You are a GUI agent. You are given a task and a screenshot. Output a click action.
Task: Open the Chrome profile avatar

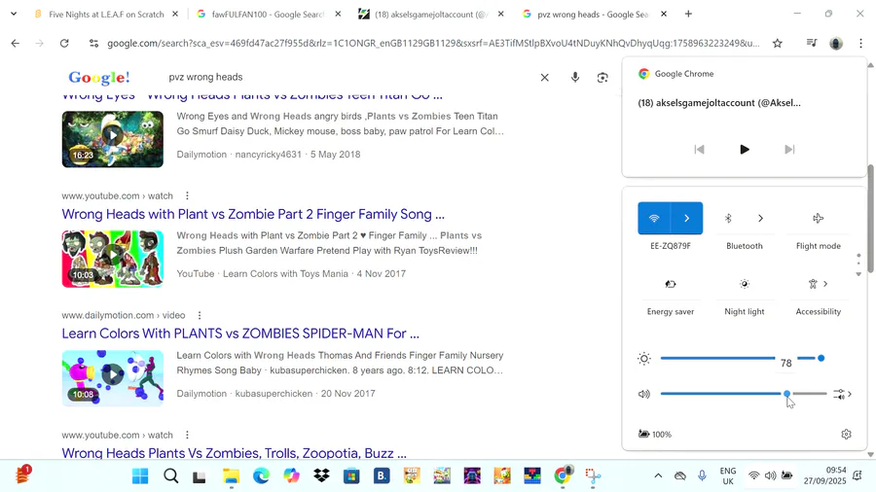pos(836,43)
